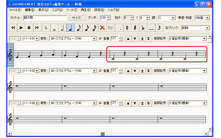Open the 再生(P) menu
The height and width of the screenshot is (138, 221).
[x=86, y=10]
